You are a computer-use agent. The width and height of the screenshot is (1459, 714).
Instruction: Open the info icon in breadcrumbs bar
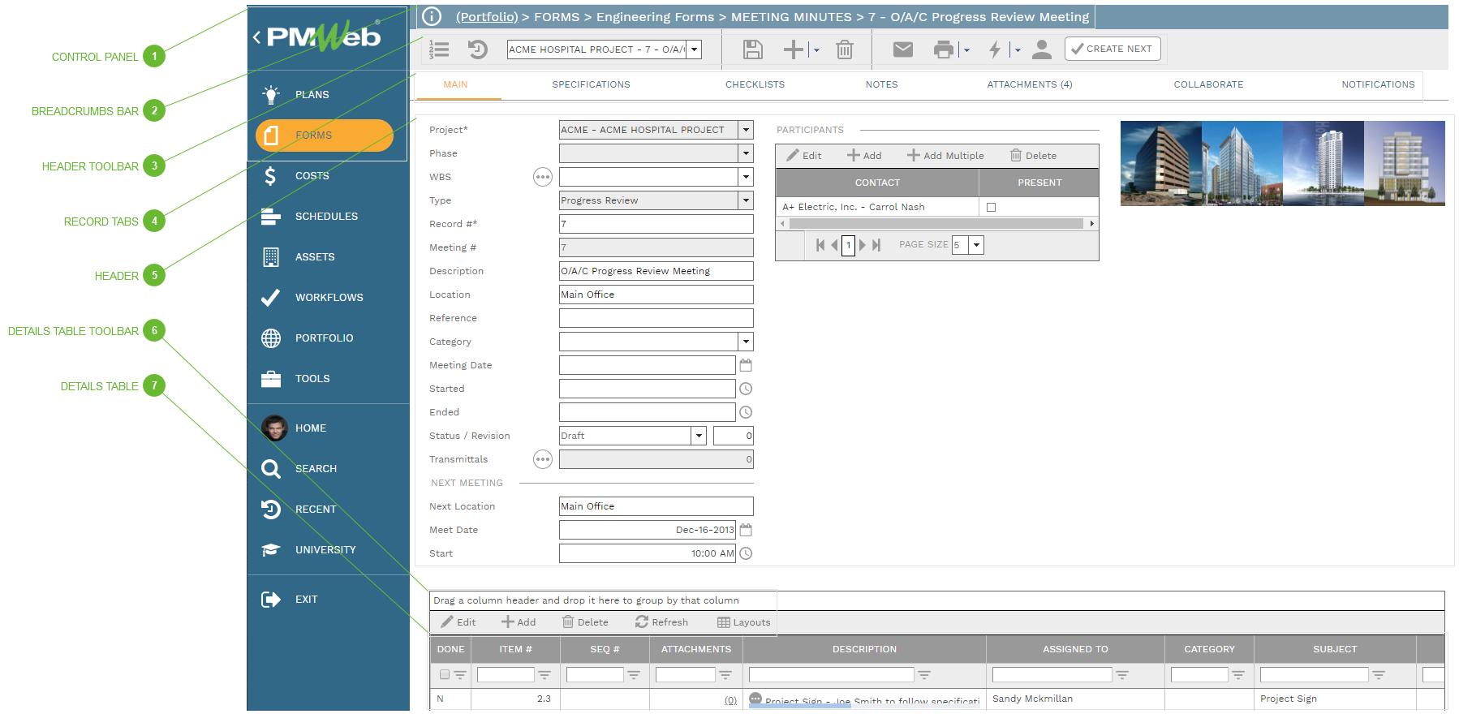pyautogui.click(x=432, y=16)
